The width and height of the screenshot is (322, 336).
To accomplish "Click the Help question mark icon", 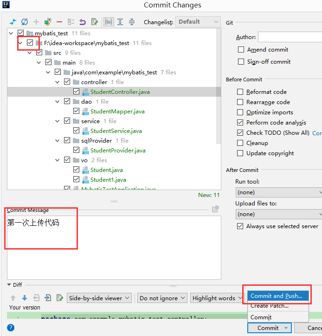I will coord(11,327).
